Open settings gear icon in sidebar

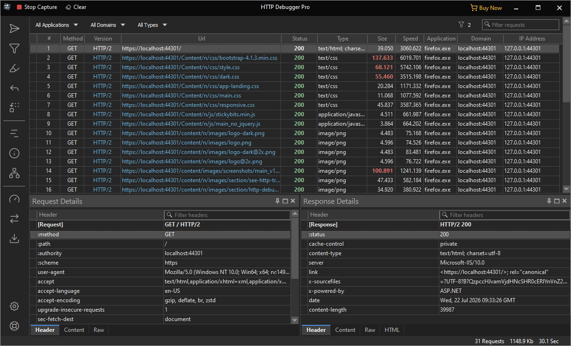pos(14,306)
